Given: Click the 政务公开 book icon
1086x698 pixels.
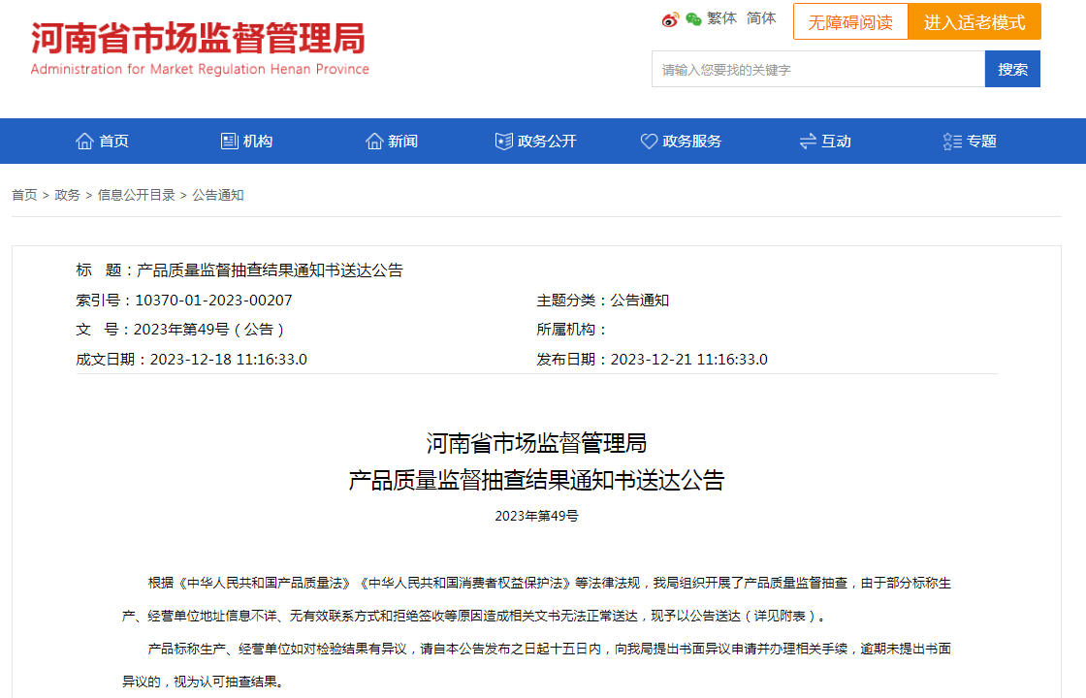Looking at the screenshot, I should (x=503, y=142).
